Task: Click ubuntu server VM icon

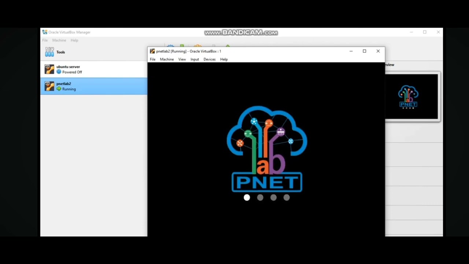Action: tap(49, 69)
